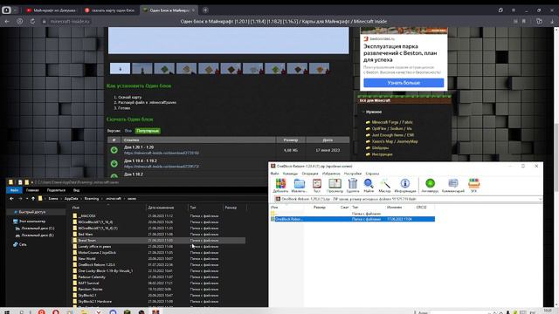Click browser downloads icon in address bar
This screenshot has height=314, width=559.
click(552, 21)
